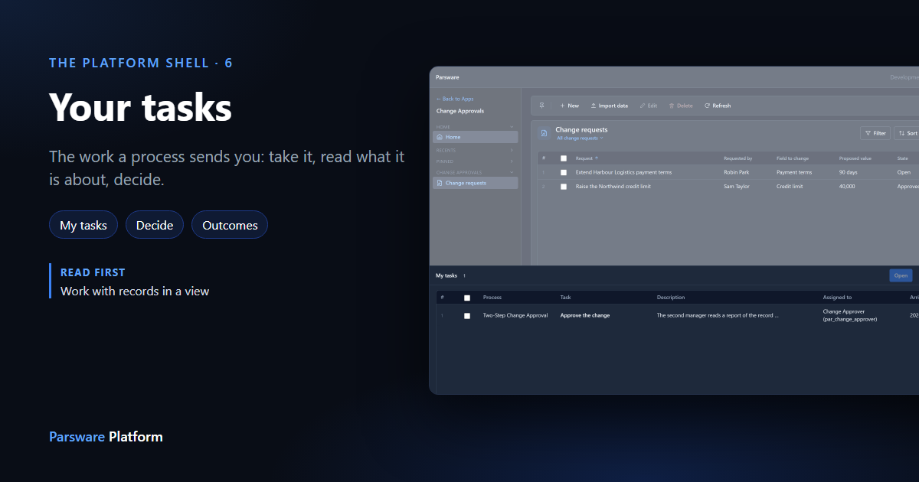Follow the Back to Apps link

[455, 99]
